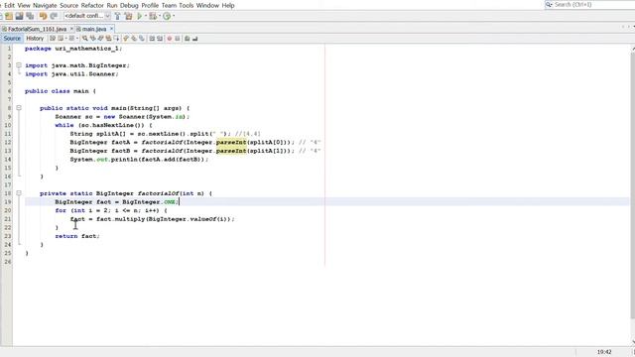The width and height of the screenshot is (635, 357).
Task: Go to Previous Bookmark icon
Action: (126, 39)
